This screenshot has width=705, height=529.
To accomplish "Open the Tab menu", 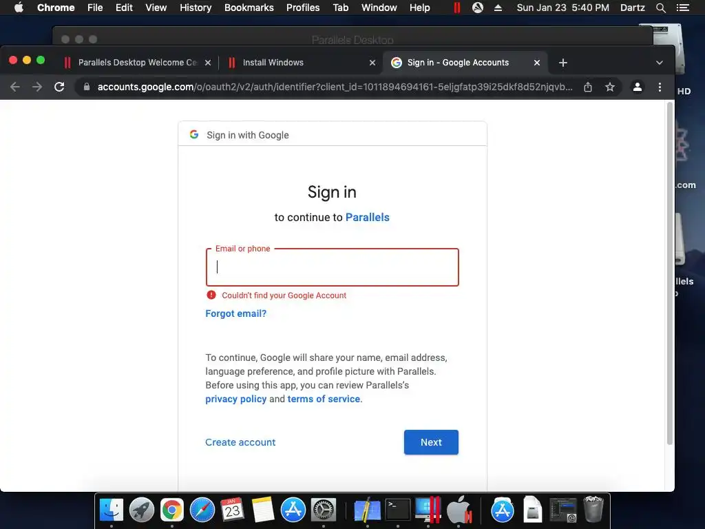I will pos(340,8).
